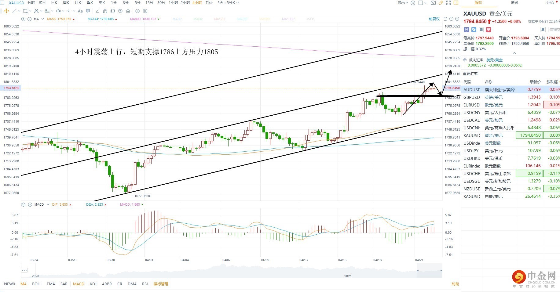This screenshot has width=560, height=292.
Task: Select the trend line drawing tool
Action: pyautogui.click(x=14, y=11)
